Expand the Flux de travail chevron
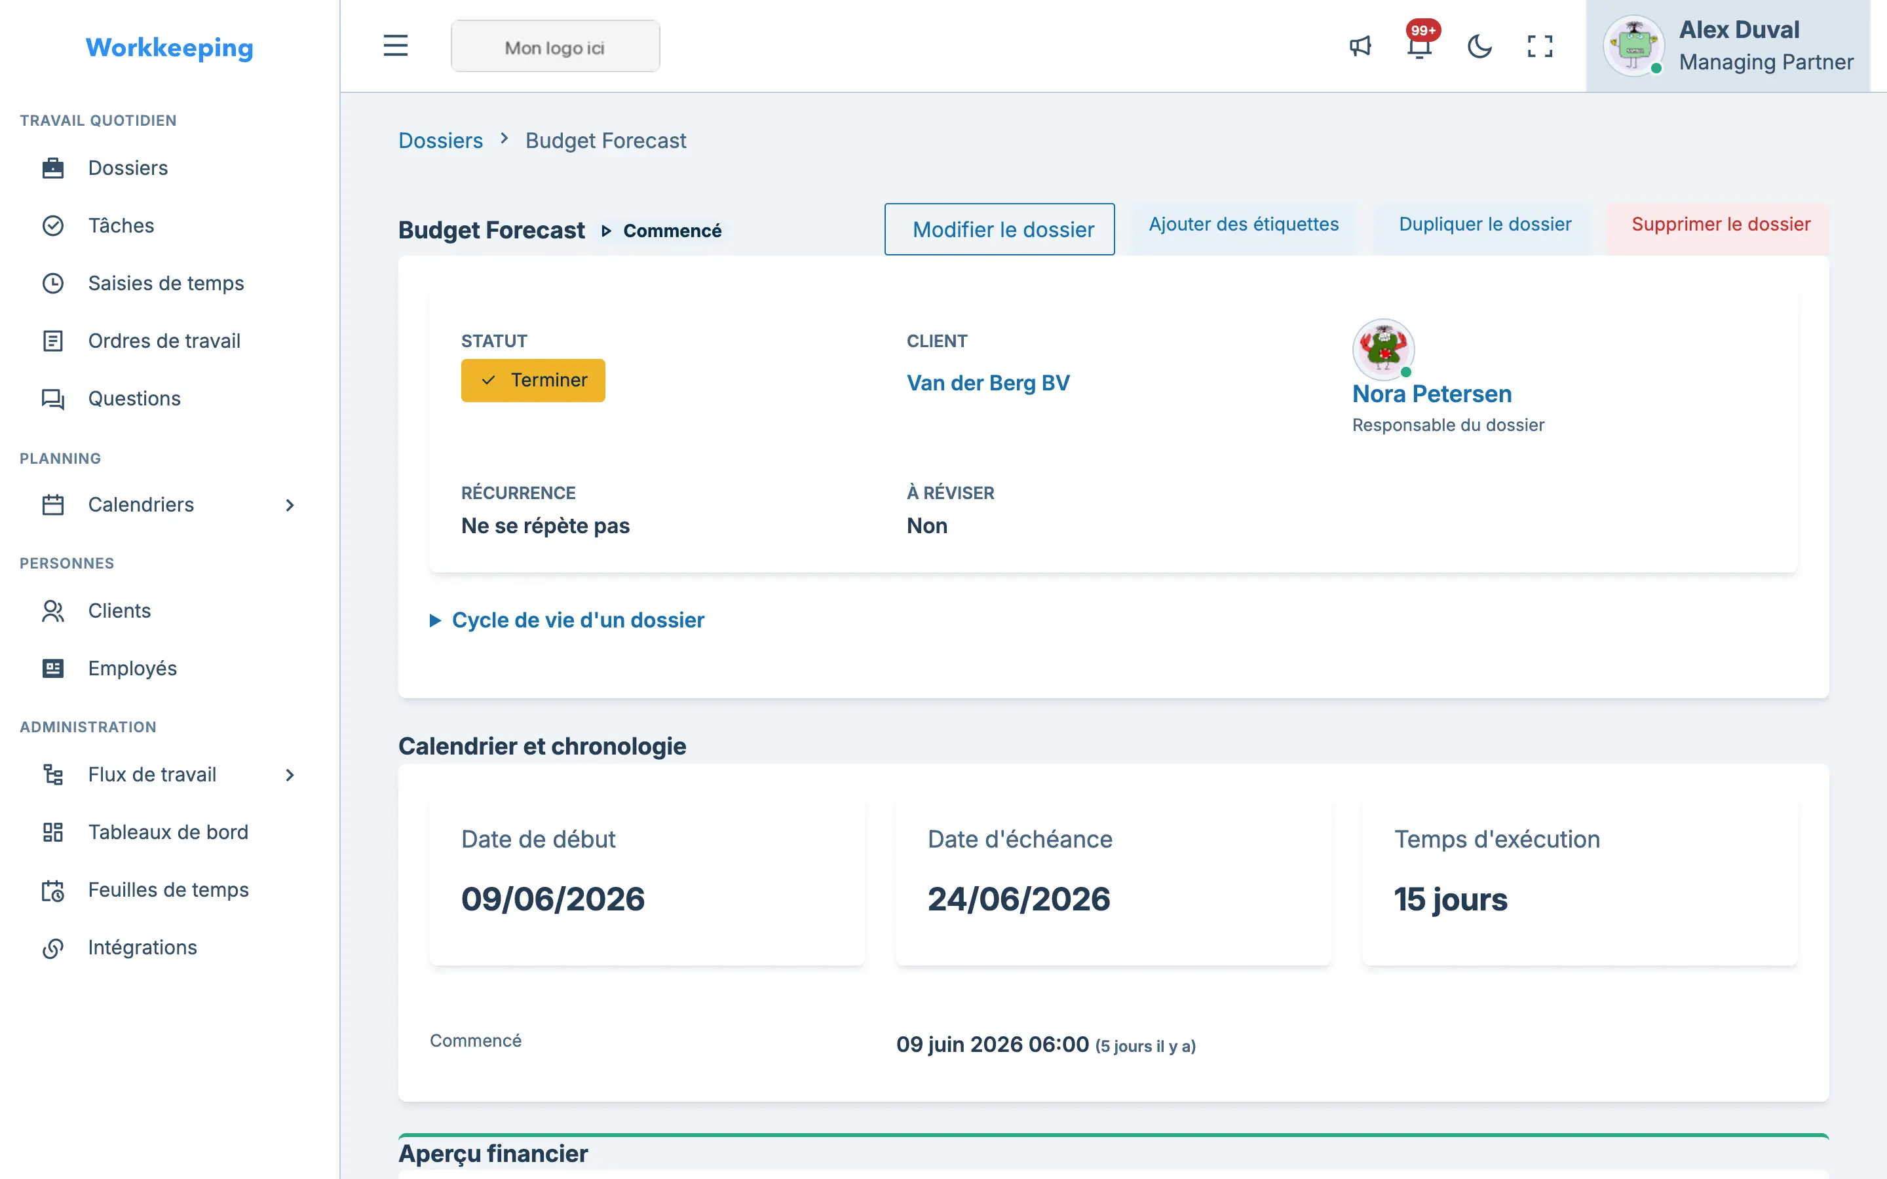1887x1179 pixels. (x=290, y=774)
